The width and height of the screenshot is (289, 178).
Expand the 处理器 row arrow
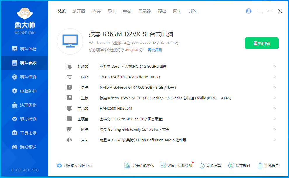pyautogui.click(x=274, y=67)
